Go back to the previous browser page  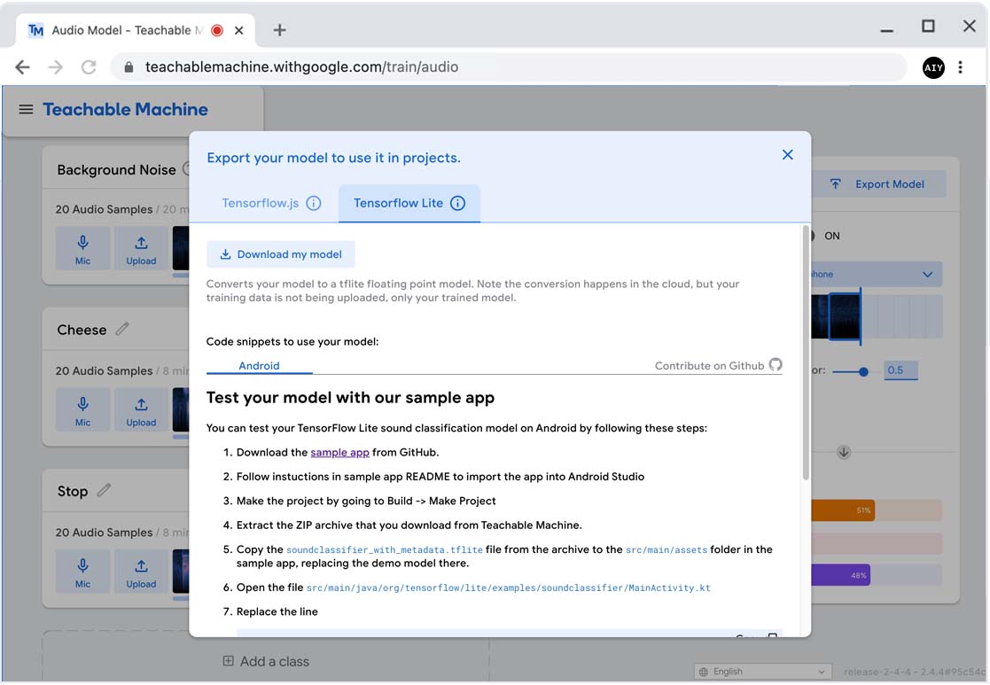point(23,67)
